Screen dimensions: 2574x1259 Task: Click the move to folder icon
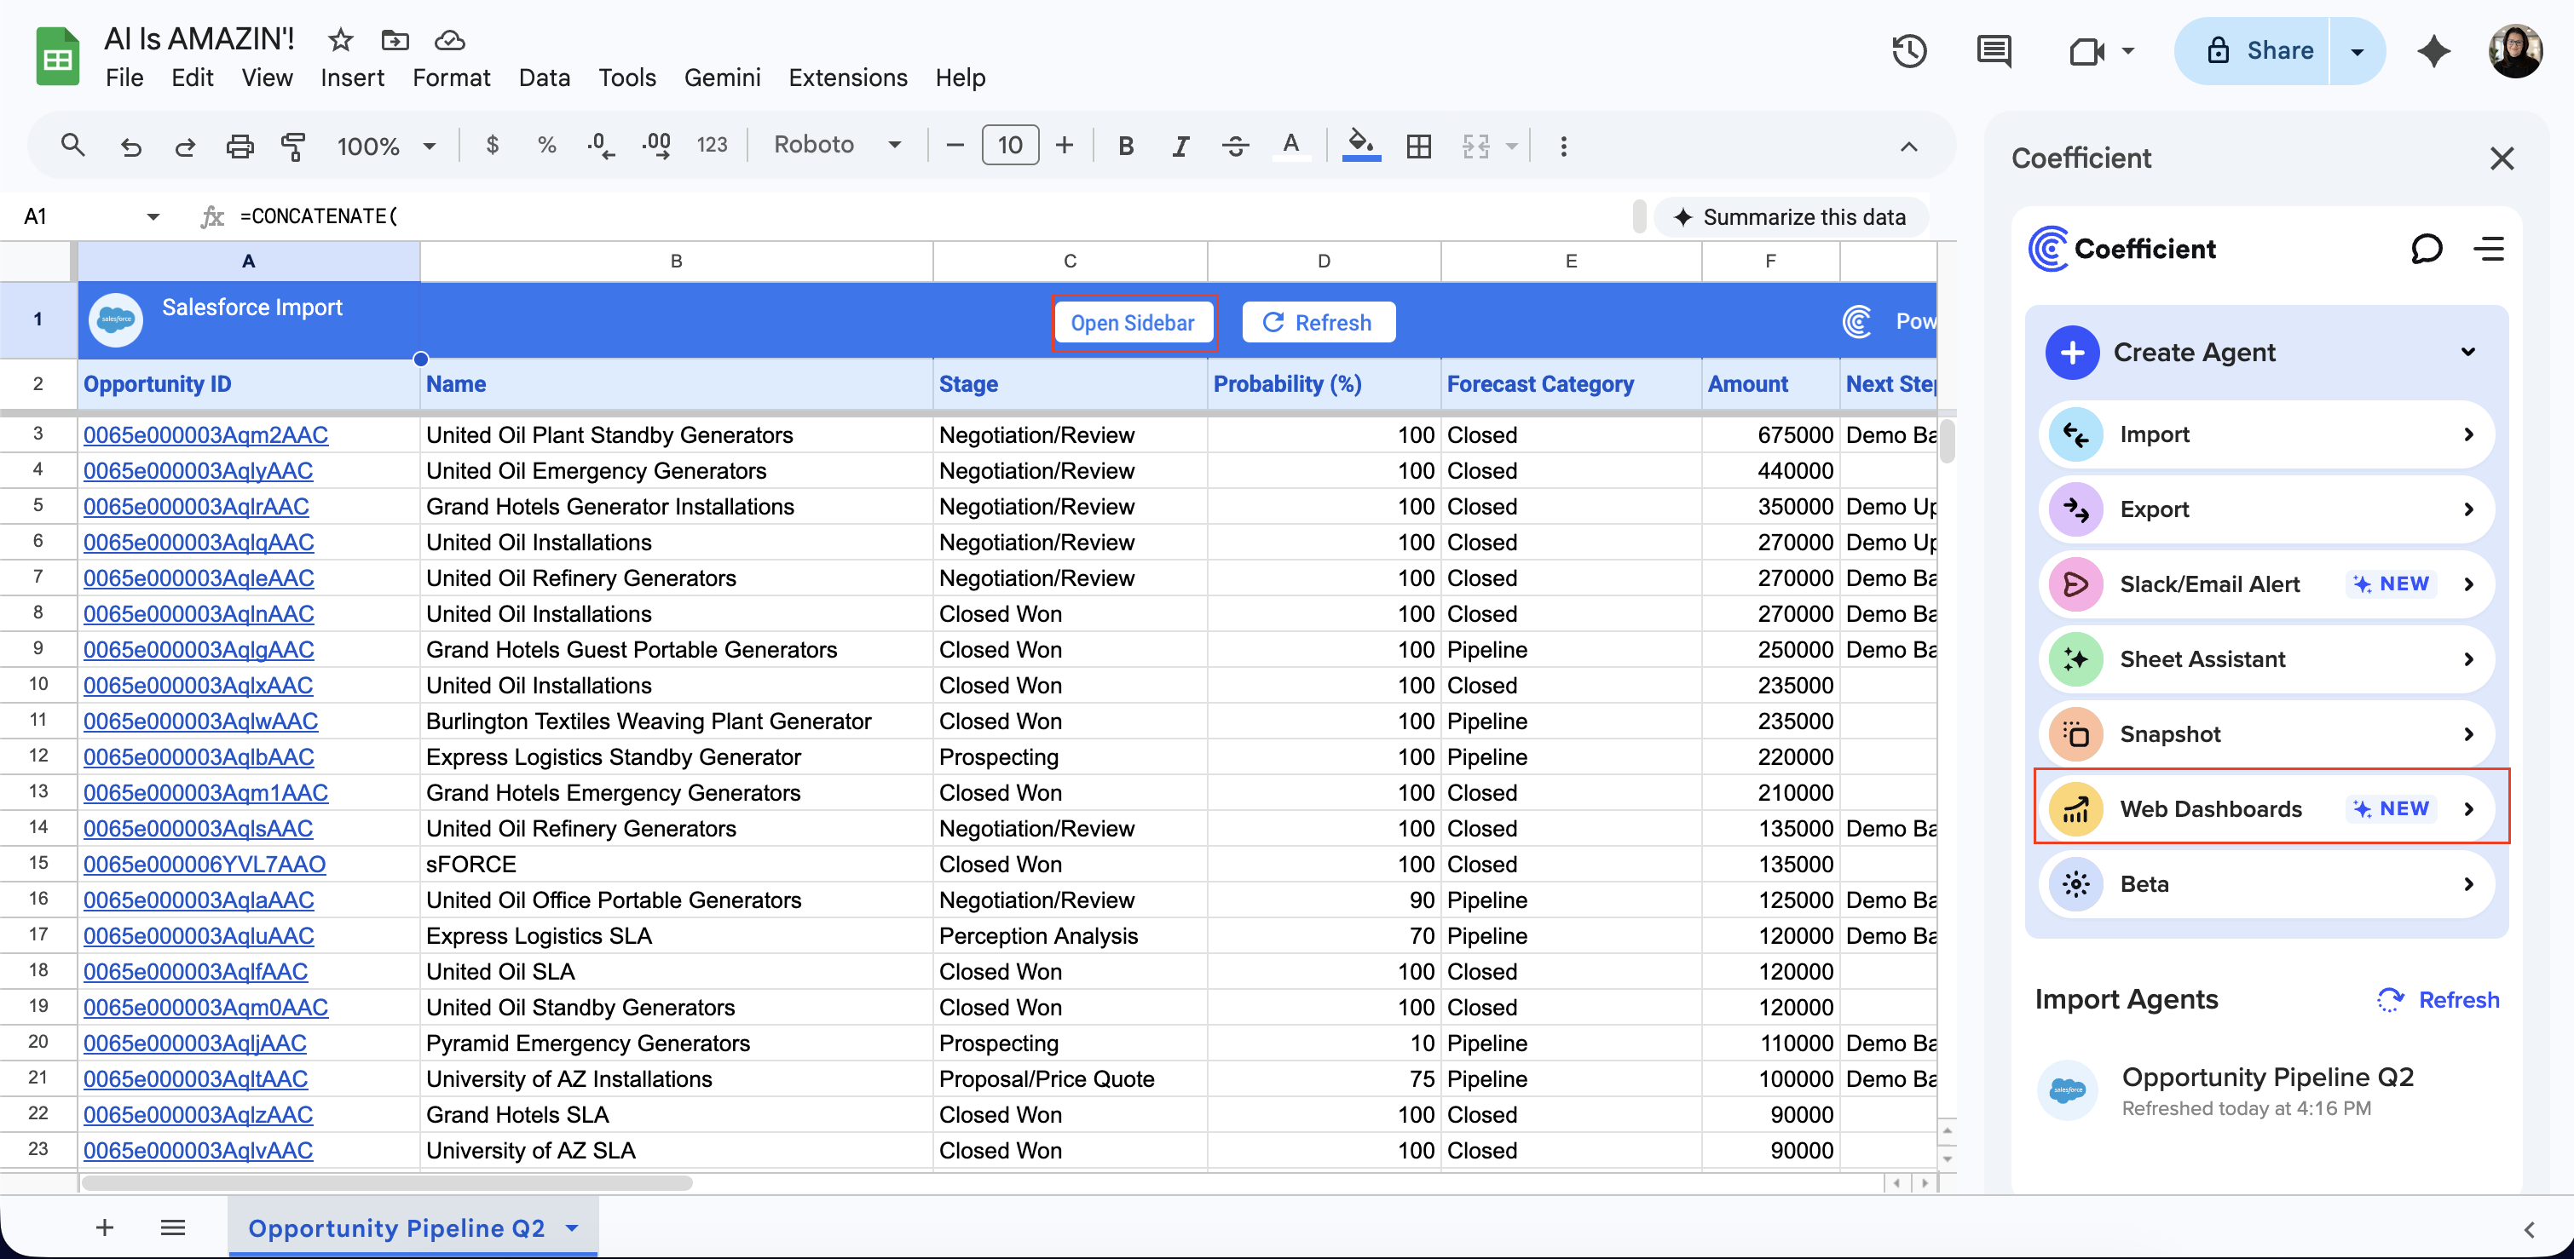tap(395, 40)
